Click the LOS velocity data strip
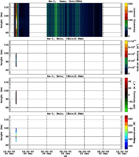 [16, 97]
